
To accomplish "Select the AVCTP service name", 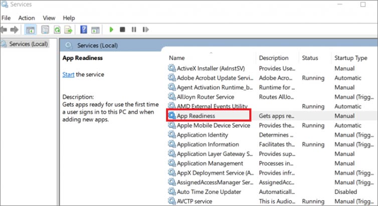I will [195, 201].
